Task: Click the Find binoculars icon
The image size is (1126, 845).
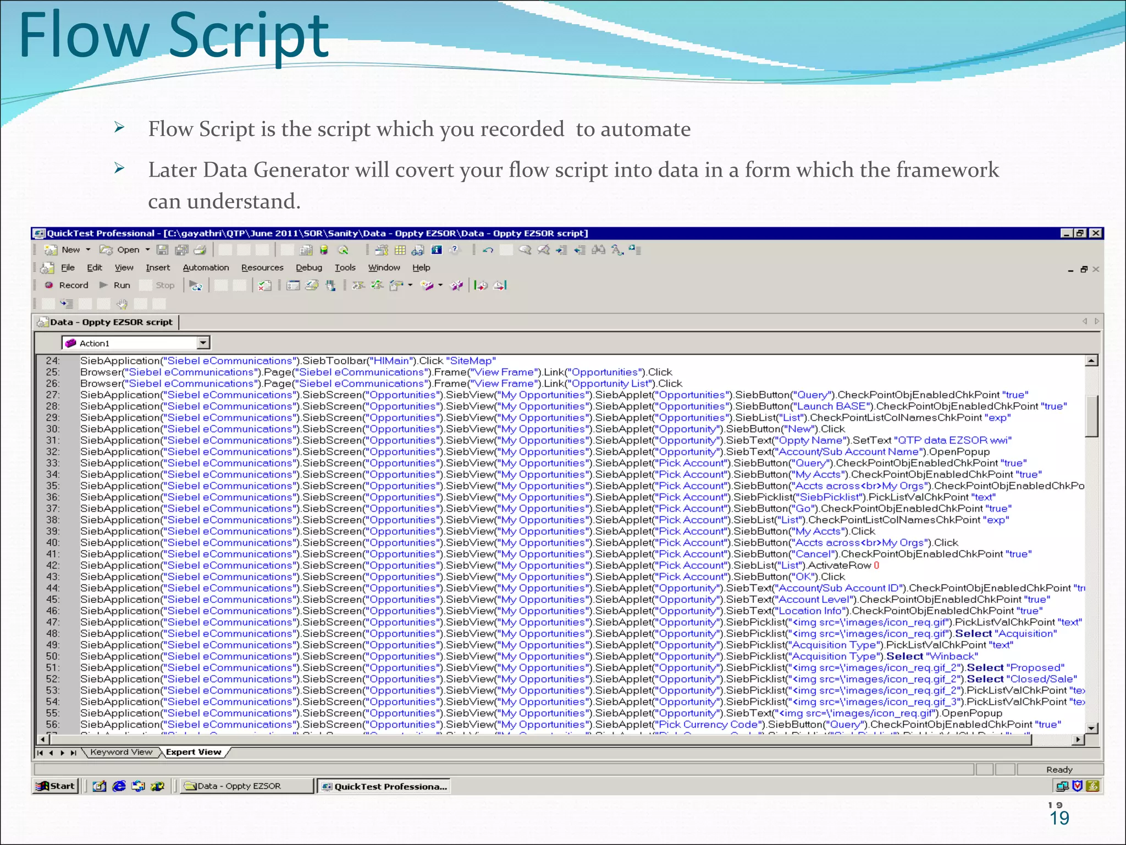Action: tap(598, 250)
